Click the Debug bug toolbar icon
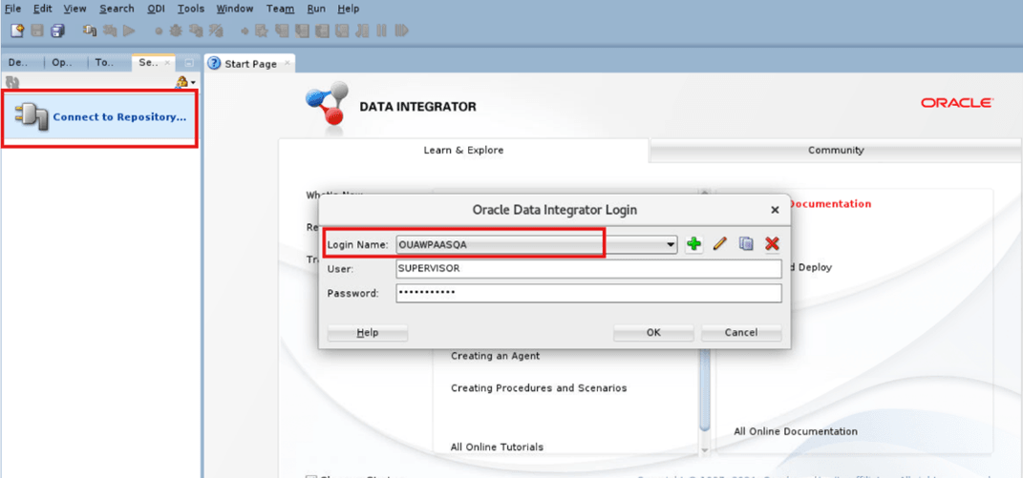The height and width of the screenshot is (478, 1023). (x=176, y=30)
